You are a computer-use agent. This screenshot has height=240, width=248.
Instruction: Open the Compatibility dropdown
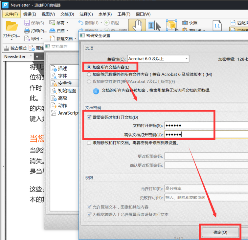click(158, 59)
